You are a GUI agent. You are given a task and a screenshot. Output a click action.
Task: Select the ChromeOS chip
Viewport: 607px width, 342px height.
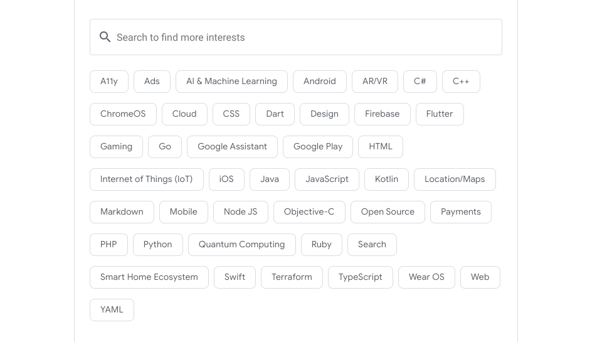[123, 114]
